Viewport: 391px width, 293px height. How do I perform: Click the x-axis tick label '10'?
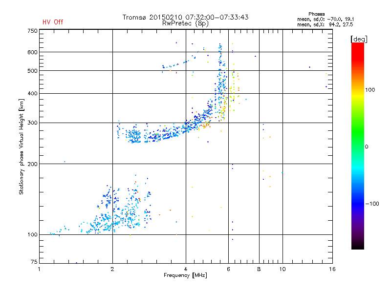(282, 269)
